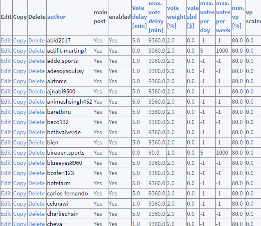Edit the abid2017 row
Image resolution: width=261 pixels, height=226 pixels.
(x=6, y=40)
